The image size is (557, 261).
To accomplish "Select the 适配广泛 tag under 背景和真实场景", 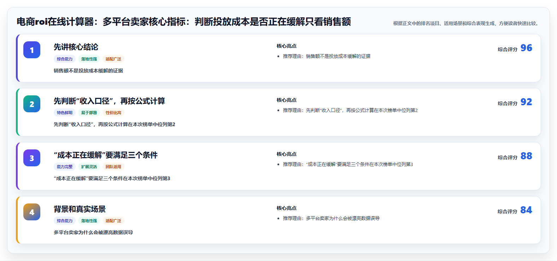I will [113, 221].
